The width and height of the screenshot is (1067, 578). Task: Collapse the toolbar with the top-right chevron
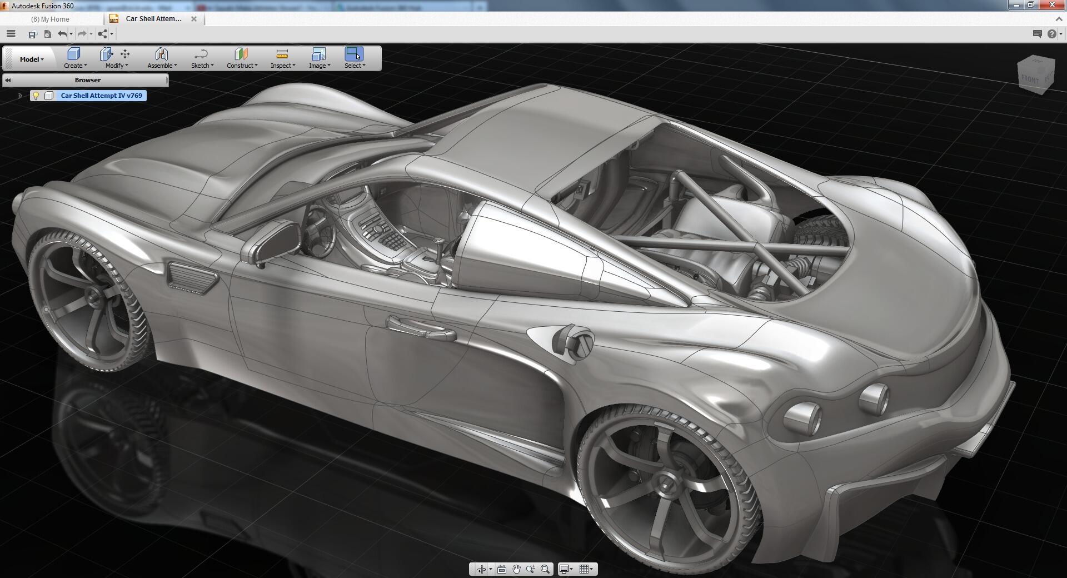click(1059, 19)
